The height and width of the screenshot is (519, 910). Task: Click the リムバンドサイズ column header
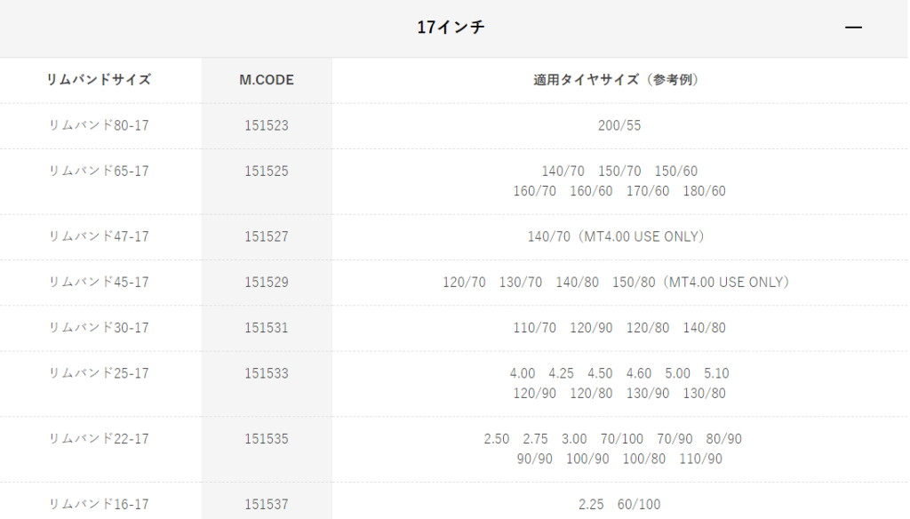coord(99,80)
